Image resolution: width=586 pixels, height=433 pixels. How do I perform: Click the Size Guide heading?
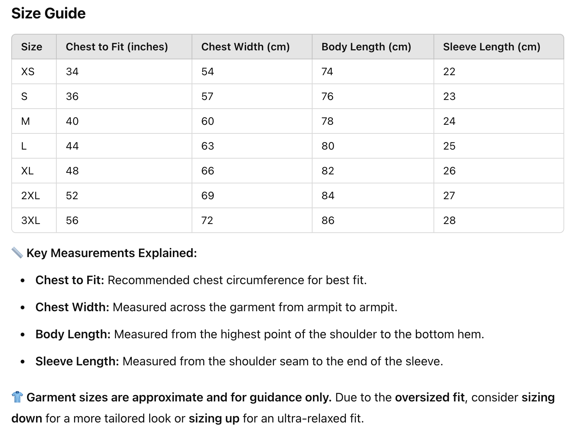48,14
